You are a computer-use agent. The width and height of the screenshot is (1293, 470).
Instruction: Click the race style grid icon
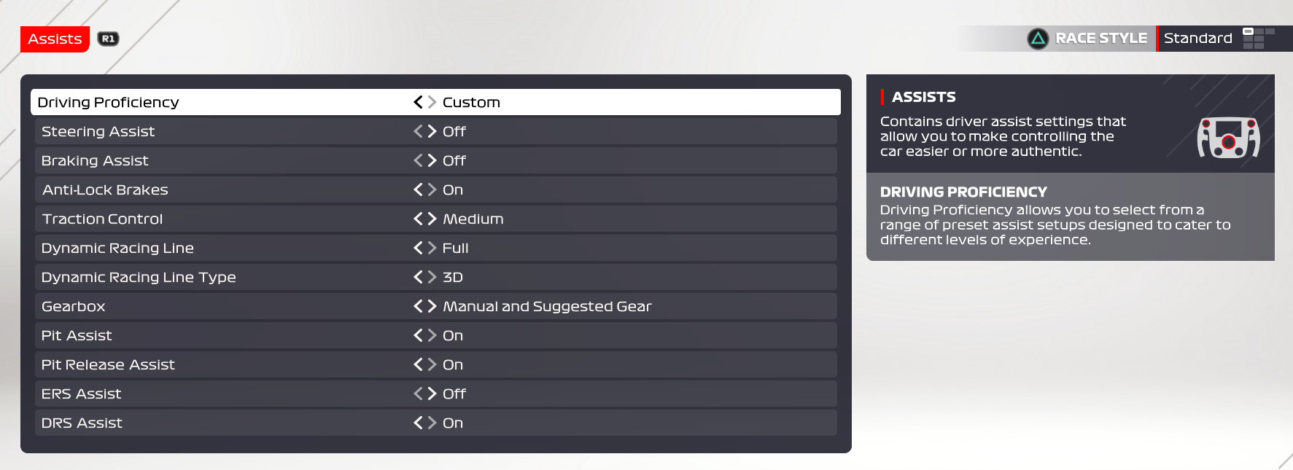point(1258,39)
